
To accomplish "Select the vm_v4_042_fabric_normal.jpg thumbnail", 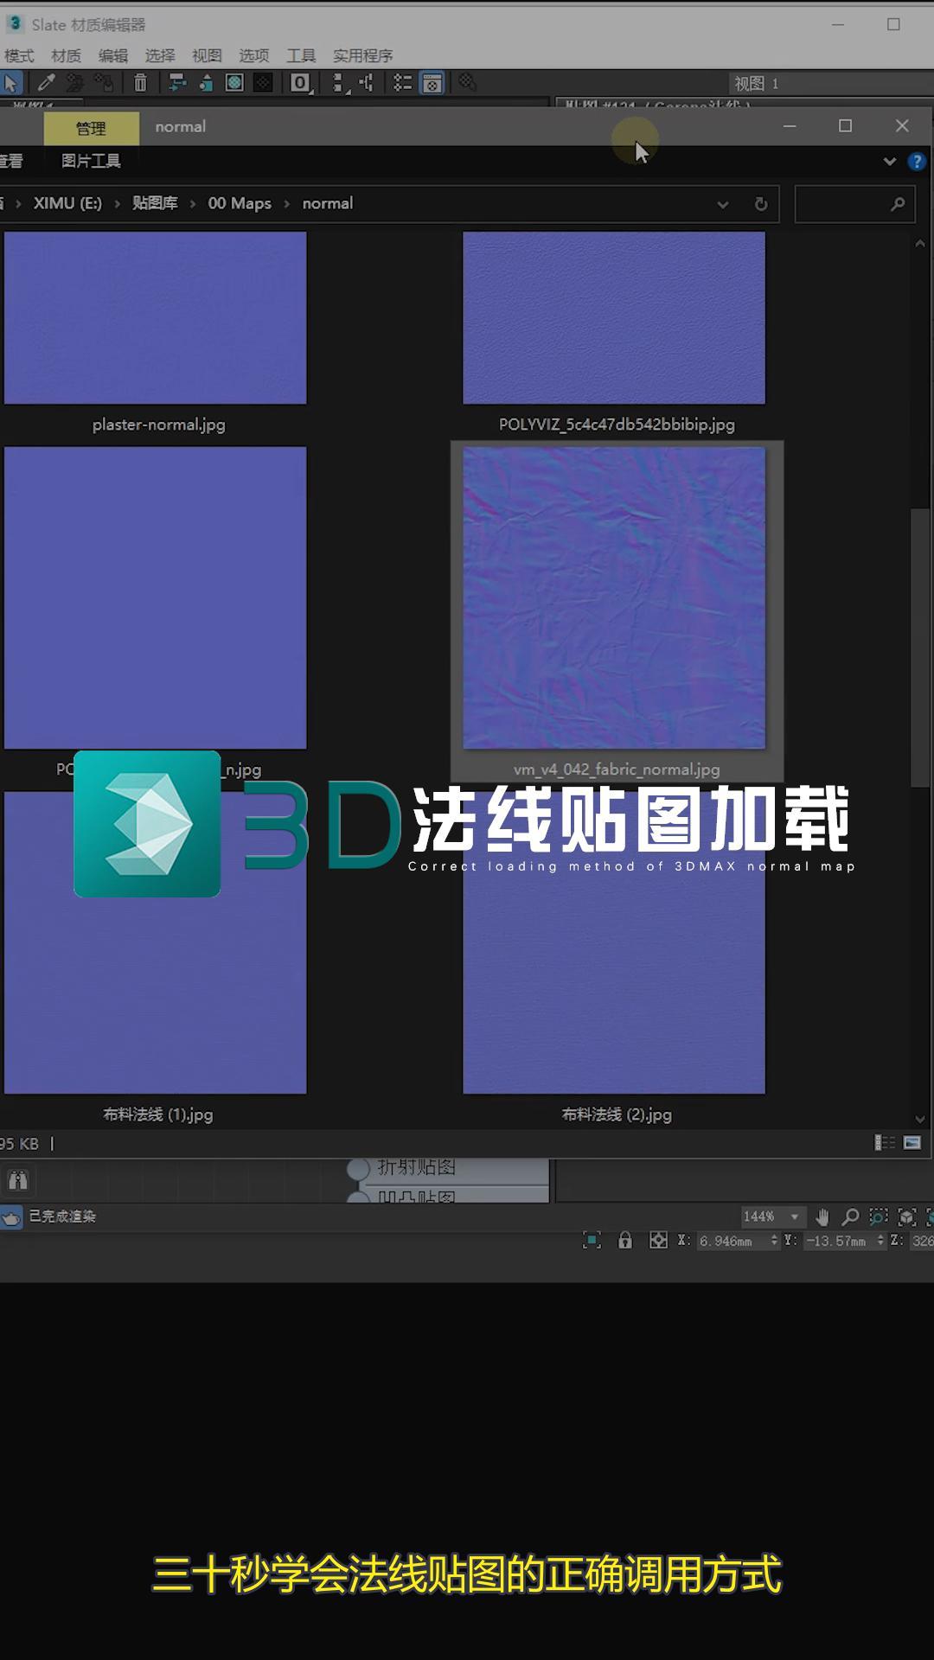I will 614,598.
